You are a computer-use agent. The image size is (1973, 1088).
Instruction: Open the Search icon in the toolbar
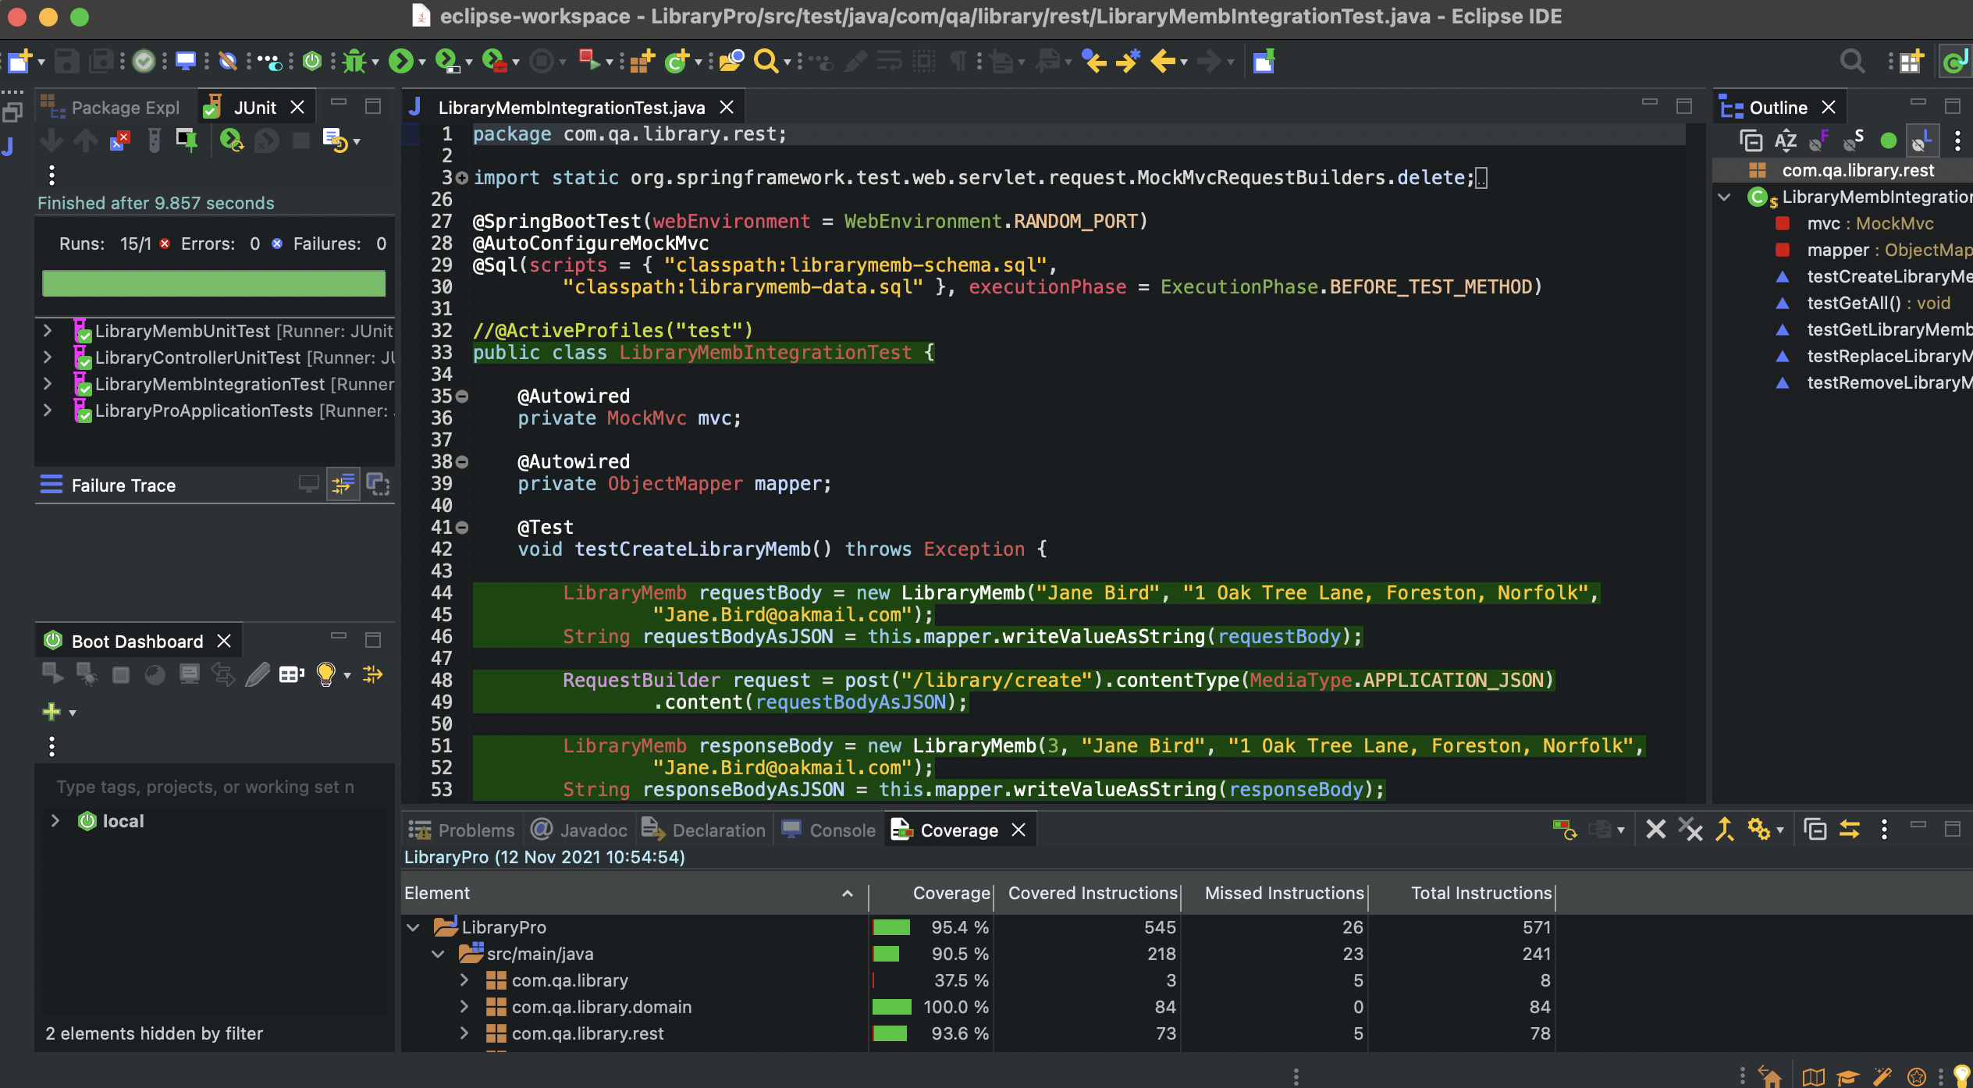[766, 62]
